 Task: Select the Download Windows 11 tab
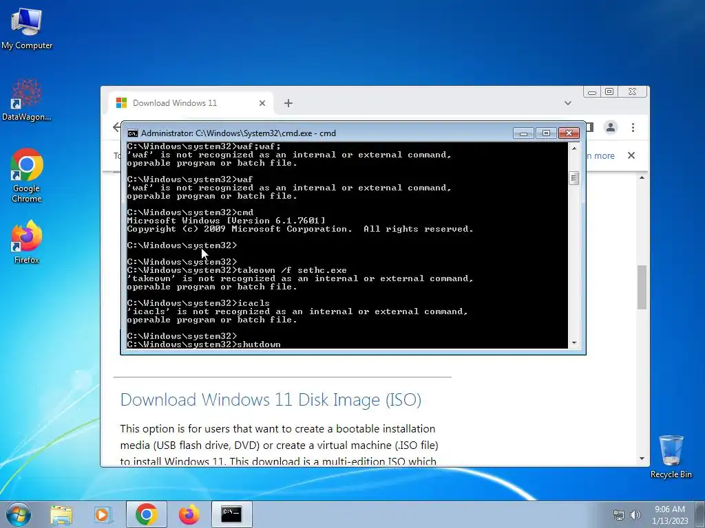(190, 103)
